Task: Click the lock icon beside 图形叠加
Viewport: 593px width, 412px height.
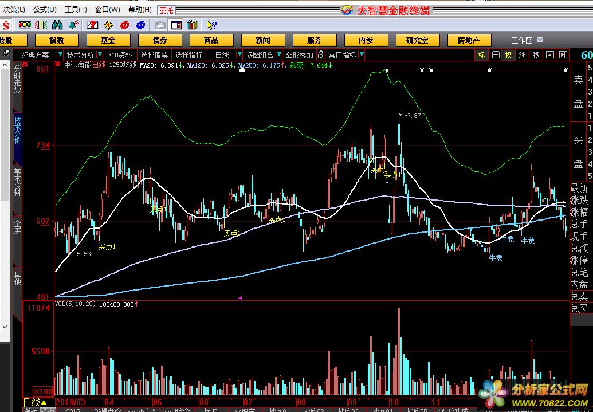Action: point(321,55)
